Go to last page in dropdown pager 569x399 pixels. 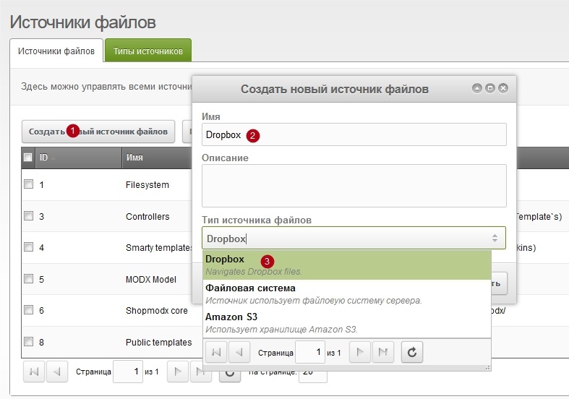383,352
